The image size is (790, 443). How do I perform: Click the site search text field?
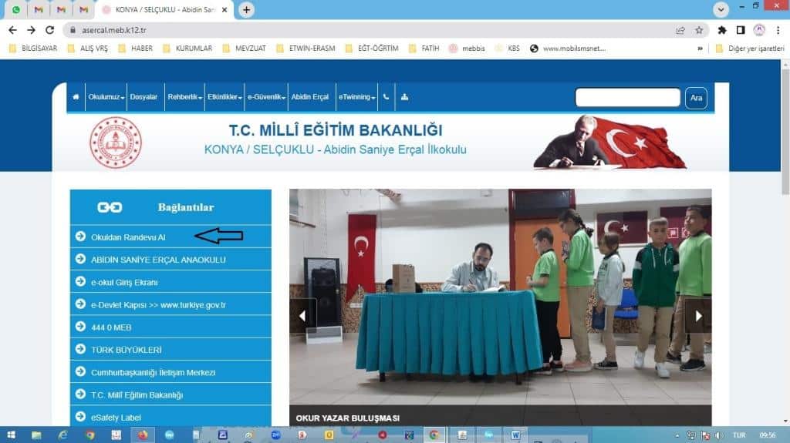(x=627, y=98)
